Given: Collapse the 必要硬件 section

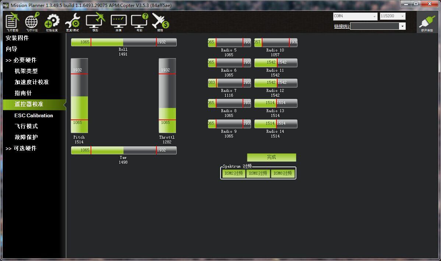Looking at the screenshot, I should coord(21,60).
